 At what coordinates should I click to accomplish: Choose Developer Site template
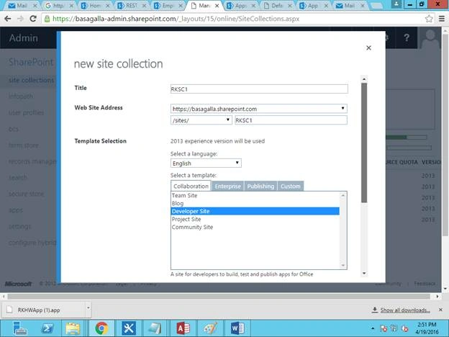(x=255, y=211)
